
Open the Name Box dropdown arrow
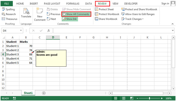point(21,30)
